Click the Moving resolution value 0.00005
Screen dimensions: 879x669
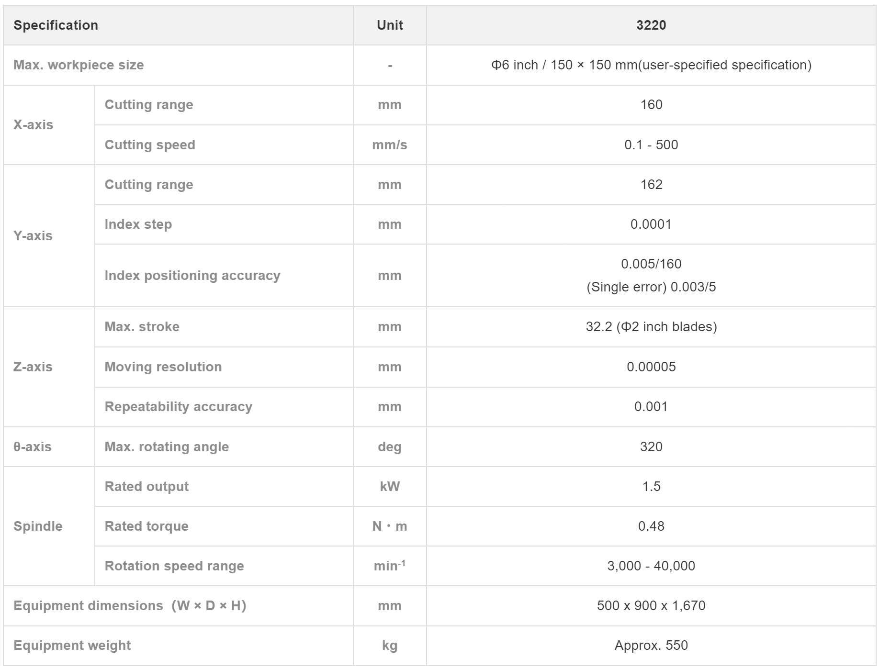651,367
